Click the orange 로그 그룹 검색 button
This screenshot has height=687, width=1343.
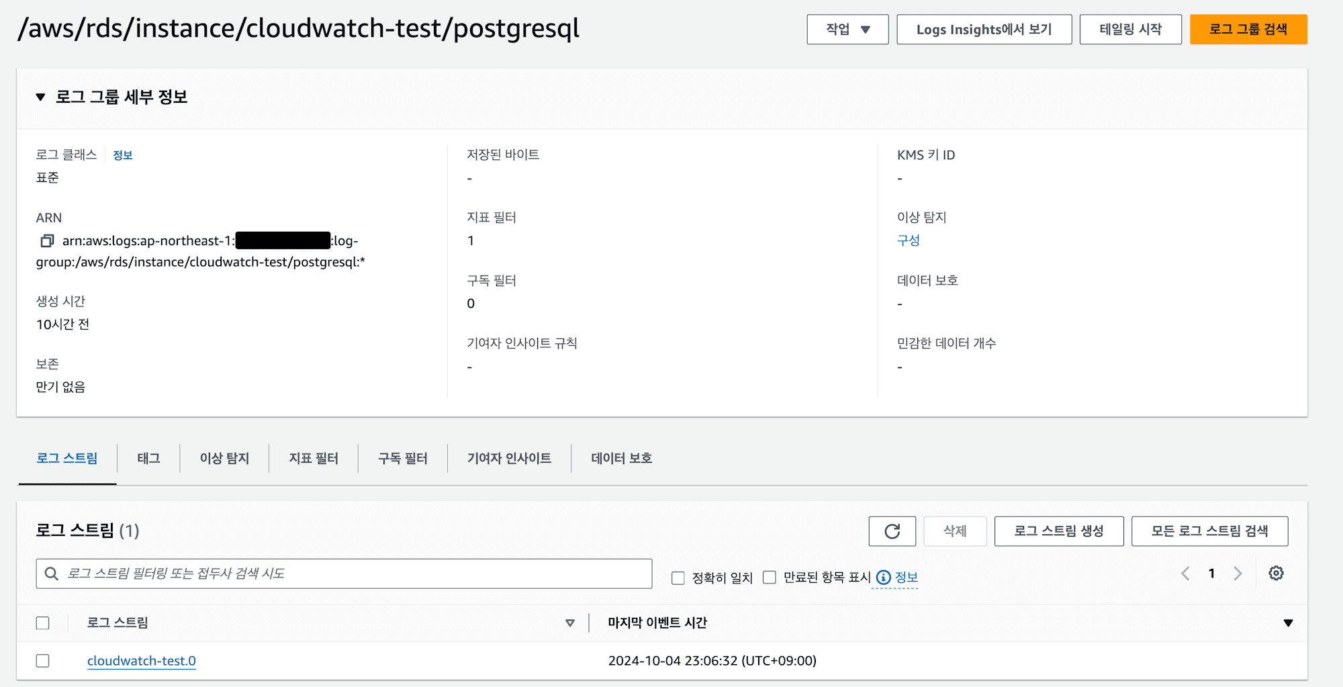1248,30
